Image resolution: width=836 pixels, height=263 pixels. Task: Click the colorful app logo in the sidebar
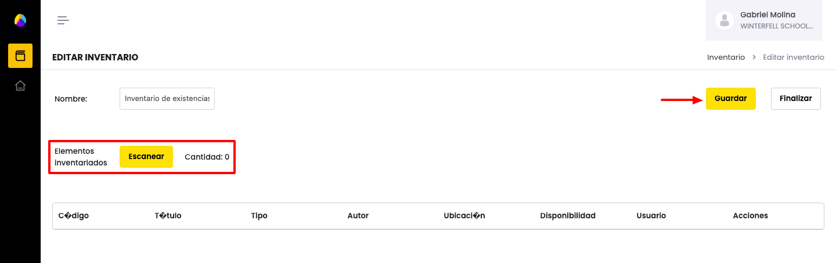pyautogui.click(x=20, y=20)
